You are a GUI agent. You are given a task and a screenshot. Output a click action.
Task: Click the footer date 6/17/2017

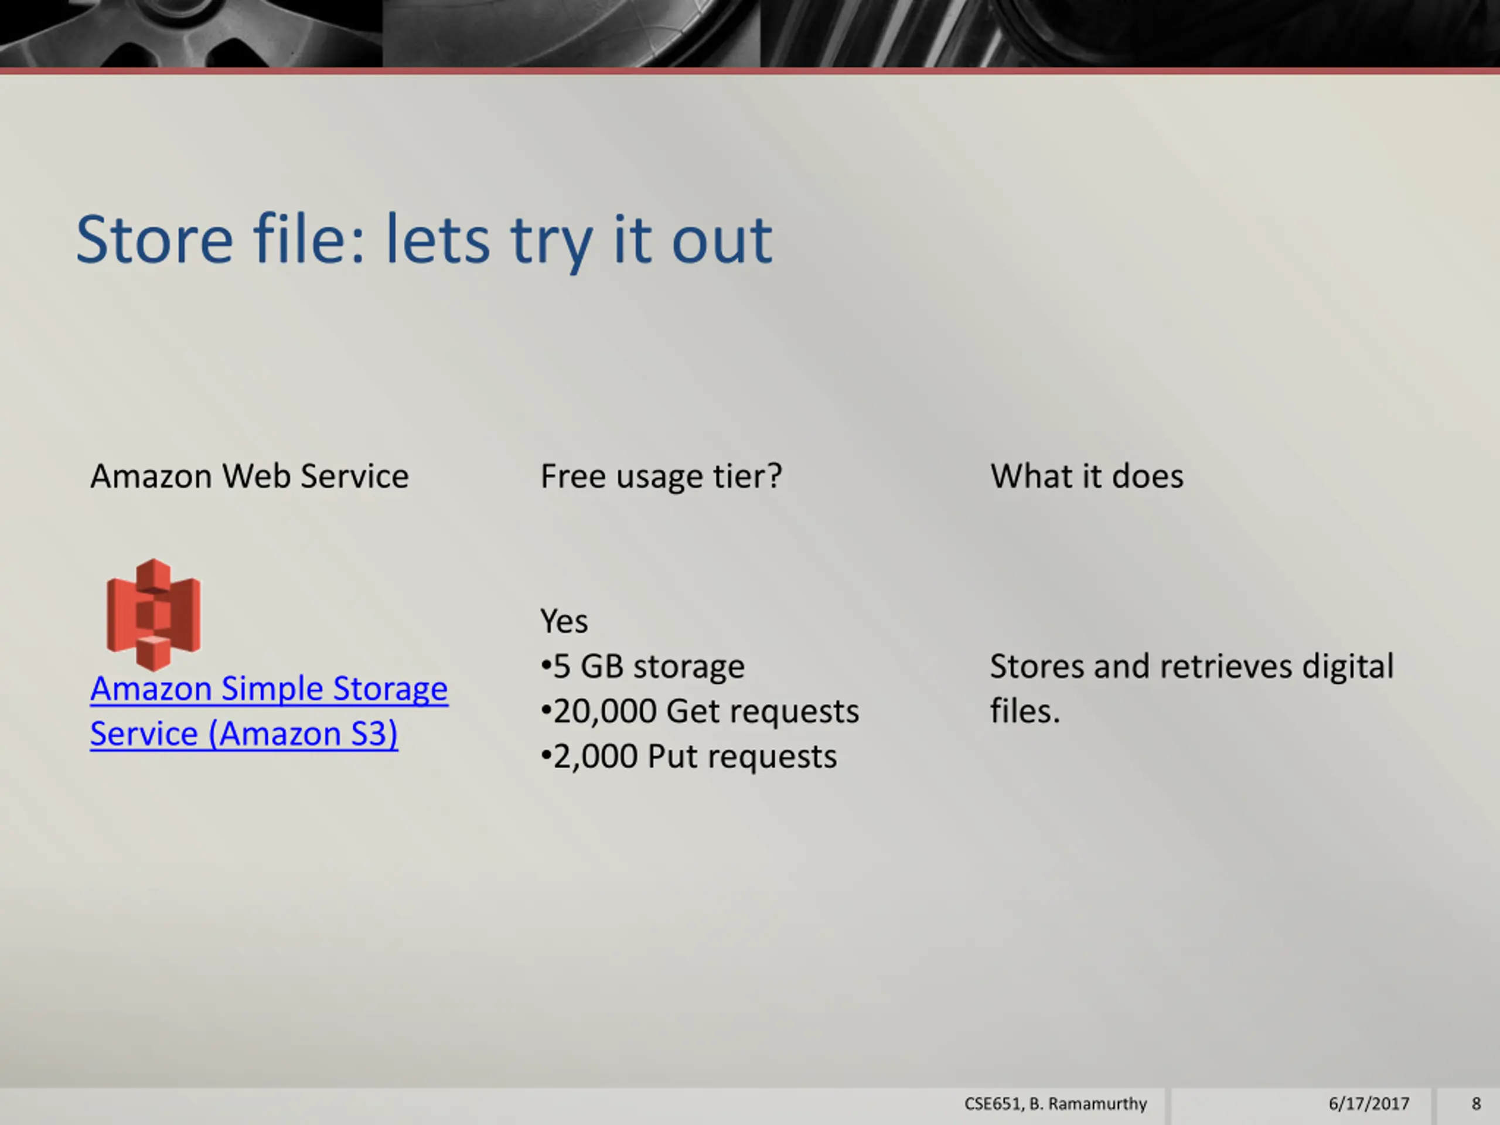(x=1368, y=1104)
